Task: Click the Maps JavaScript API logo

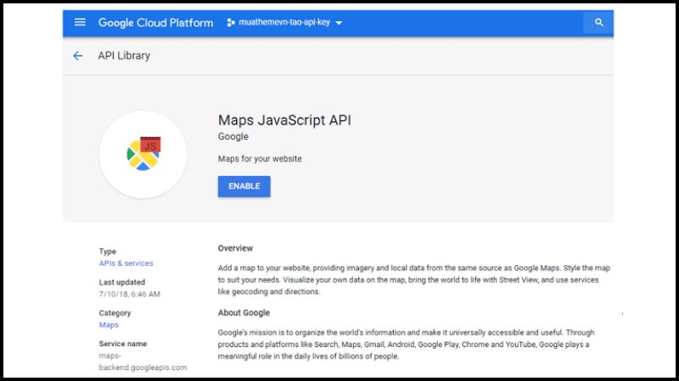Action: pos(143,155)
